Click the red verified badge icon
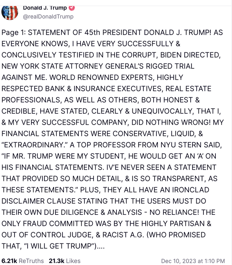The height and width of the screenshot is (265, 232). tap(72, 7)
